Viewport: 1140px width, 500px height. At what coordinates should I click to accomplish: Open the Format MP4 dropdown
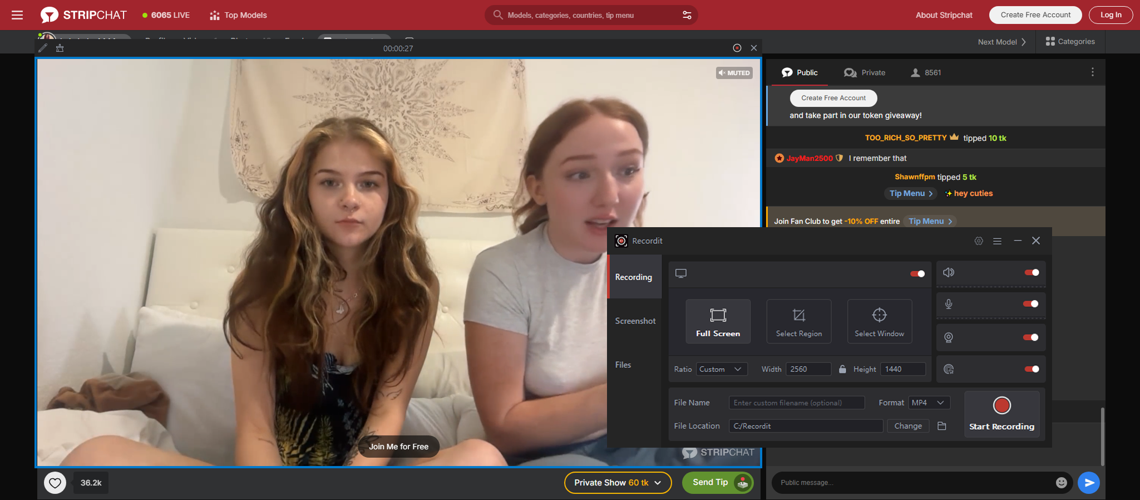pyautogui.click(x=929, y=403)
